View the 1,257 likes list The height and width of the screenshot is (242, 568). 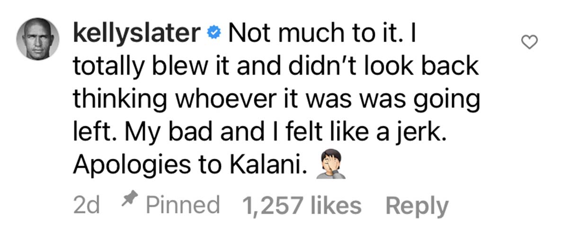pyautogui.click(x=302, y=205)
